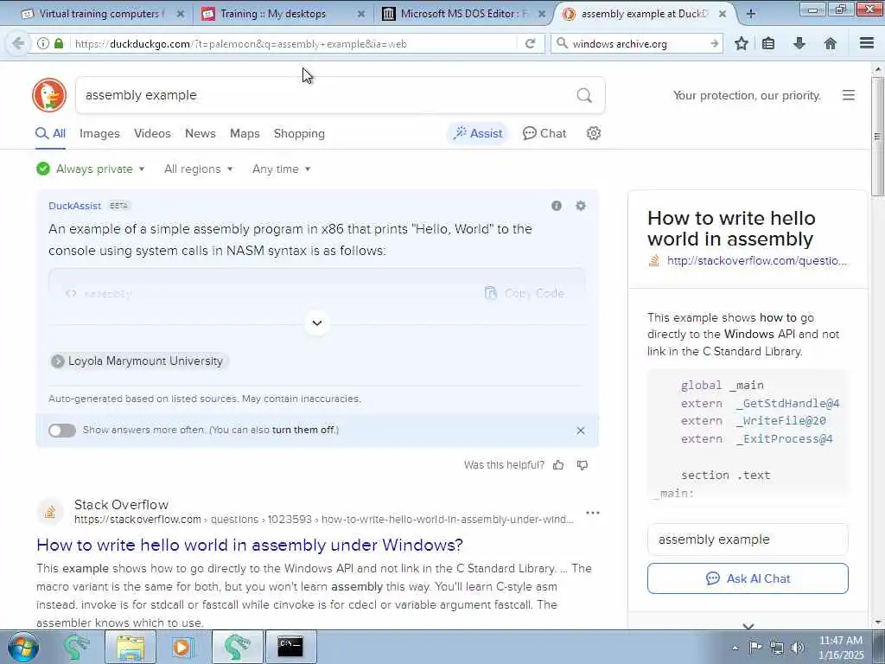Click the DuckDuckGo duck logo
The height and width of the screenshot is (664, 885).
tap(49, 95)
